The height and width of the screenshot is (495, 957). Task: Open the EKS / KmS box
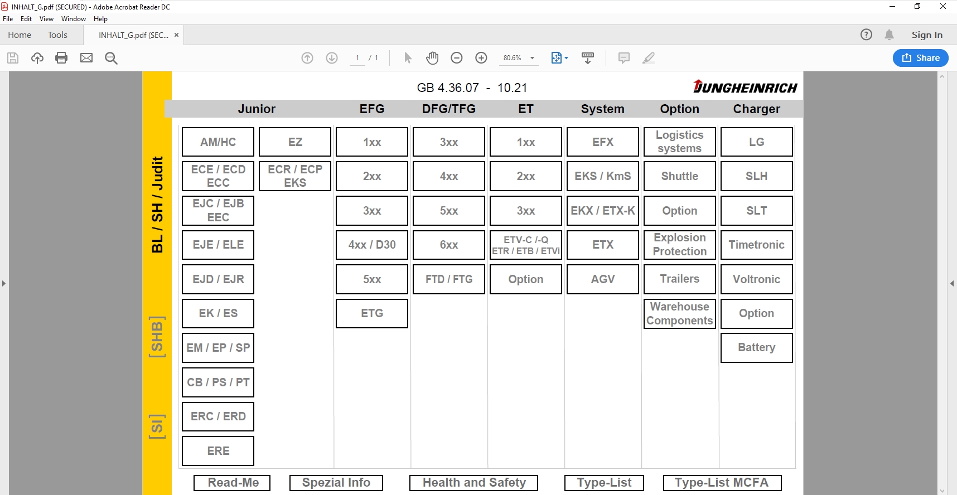coord(603,176)
